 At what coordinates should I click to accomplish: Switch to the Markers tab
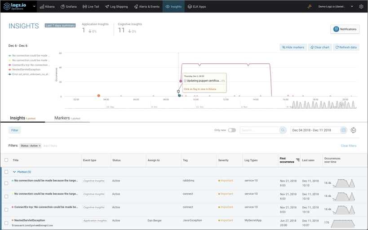point(67,118)
